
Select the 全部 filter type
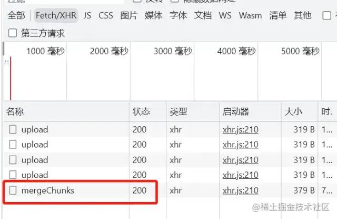click(x=16, y=15)
